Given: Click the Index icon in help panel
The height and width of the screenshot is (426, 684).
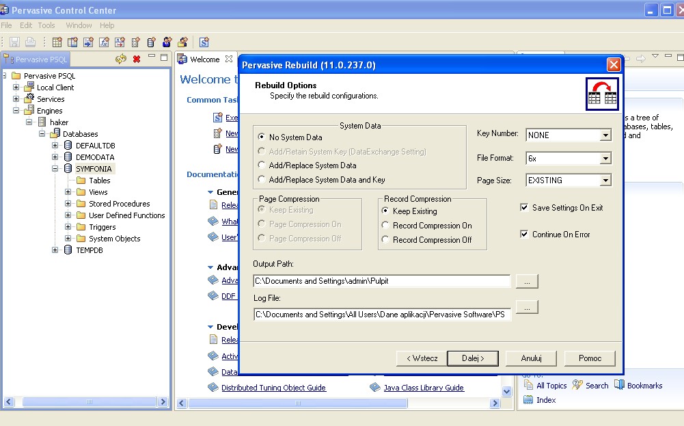Looking at the screenshot, I should [x=528, y=399].
